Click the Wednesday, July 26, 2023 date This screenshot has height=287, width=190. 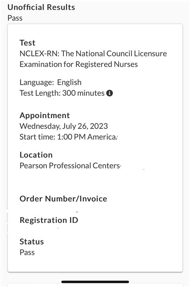[x=64, y=126]
